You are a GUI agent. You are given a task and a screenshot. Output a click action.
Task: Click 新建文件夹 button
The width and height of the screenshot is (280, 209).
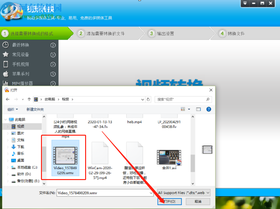tap(35, 109)
